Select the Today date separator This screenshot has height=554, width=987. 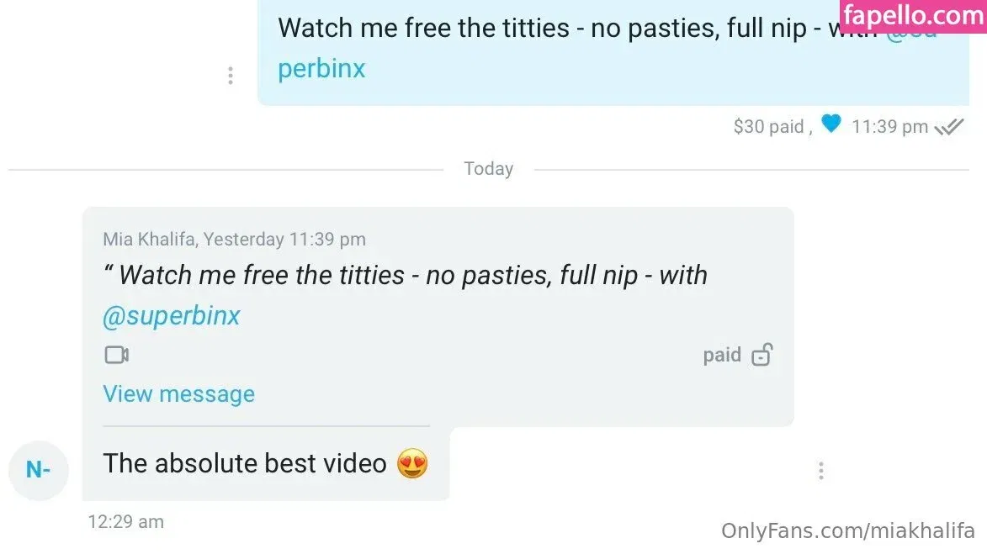click(489, 168)
